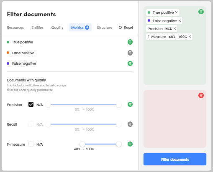This screenshot has height=172, width=213.
Task: Toggle the False positive filter icon
Action: [130, 53]
